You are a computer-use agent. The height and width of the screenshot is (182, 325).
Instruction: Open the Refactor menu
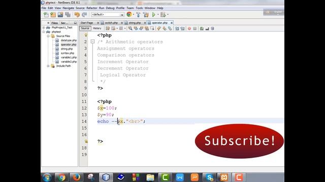92,8
